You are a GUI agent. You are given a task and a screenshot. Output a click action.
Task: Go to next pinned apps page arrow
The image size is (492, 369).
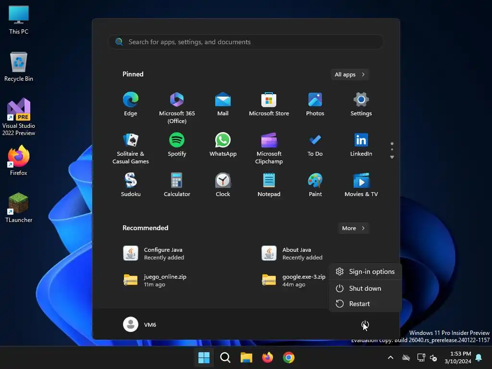[x=392, y=157]
